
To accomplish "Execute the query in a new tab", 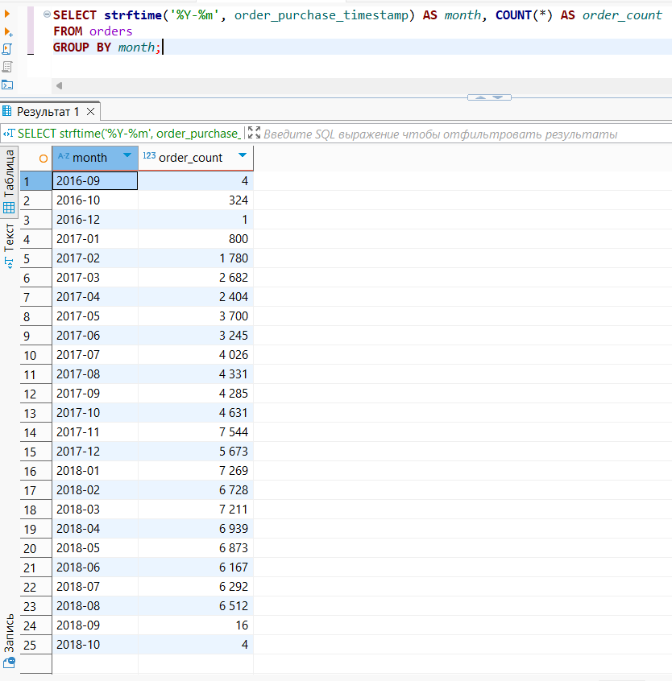I will pos(8,31).
